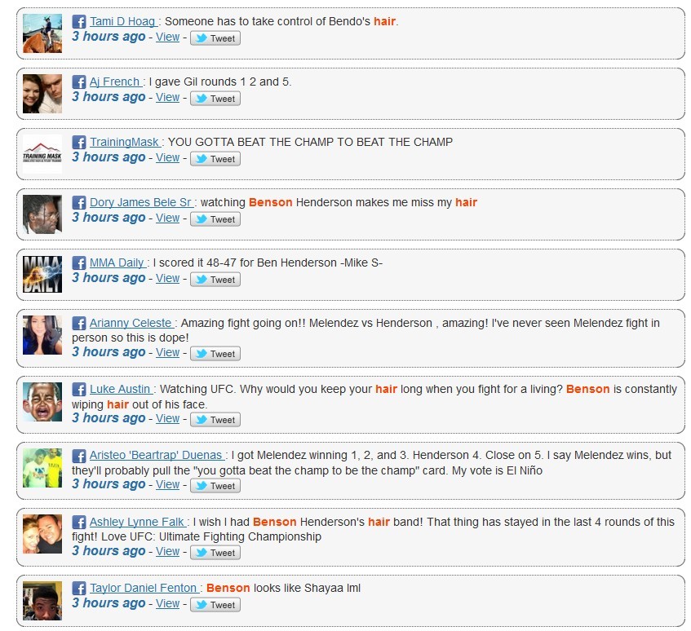The width and height of the screenshot is (691, 631).
Task: Open Aj French's profile link
Action: point(115,82)
